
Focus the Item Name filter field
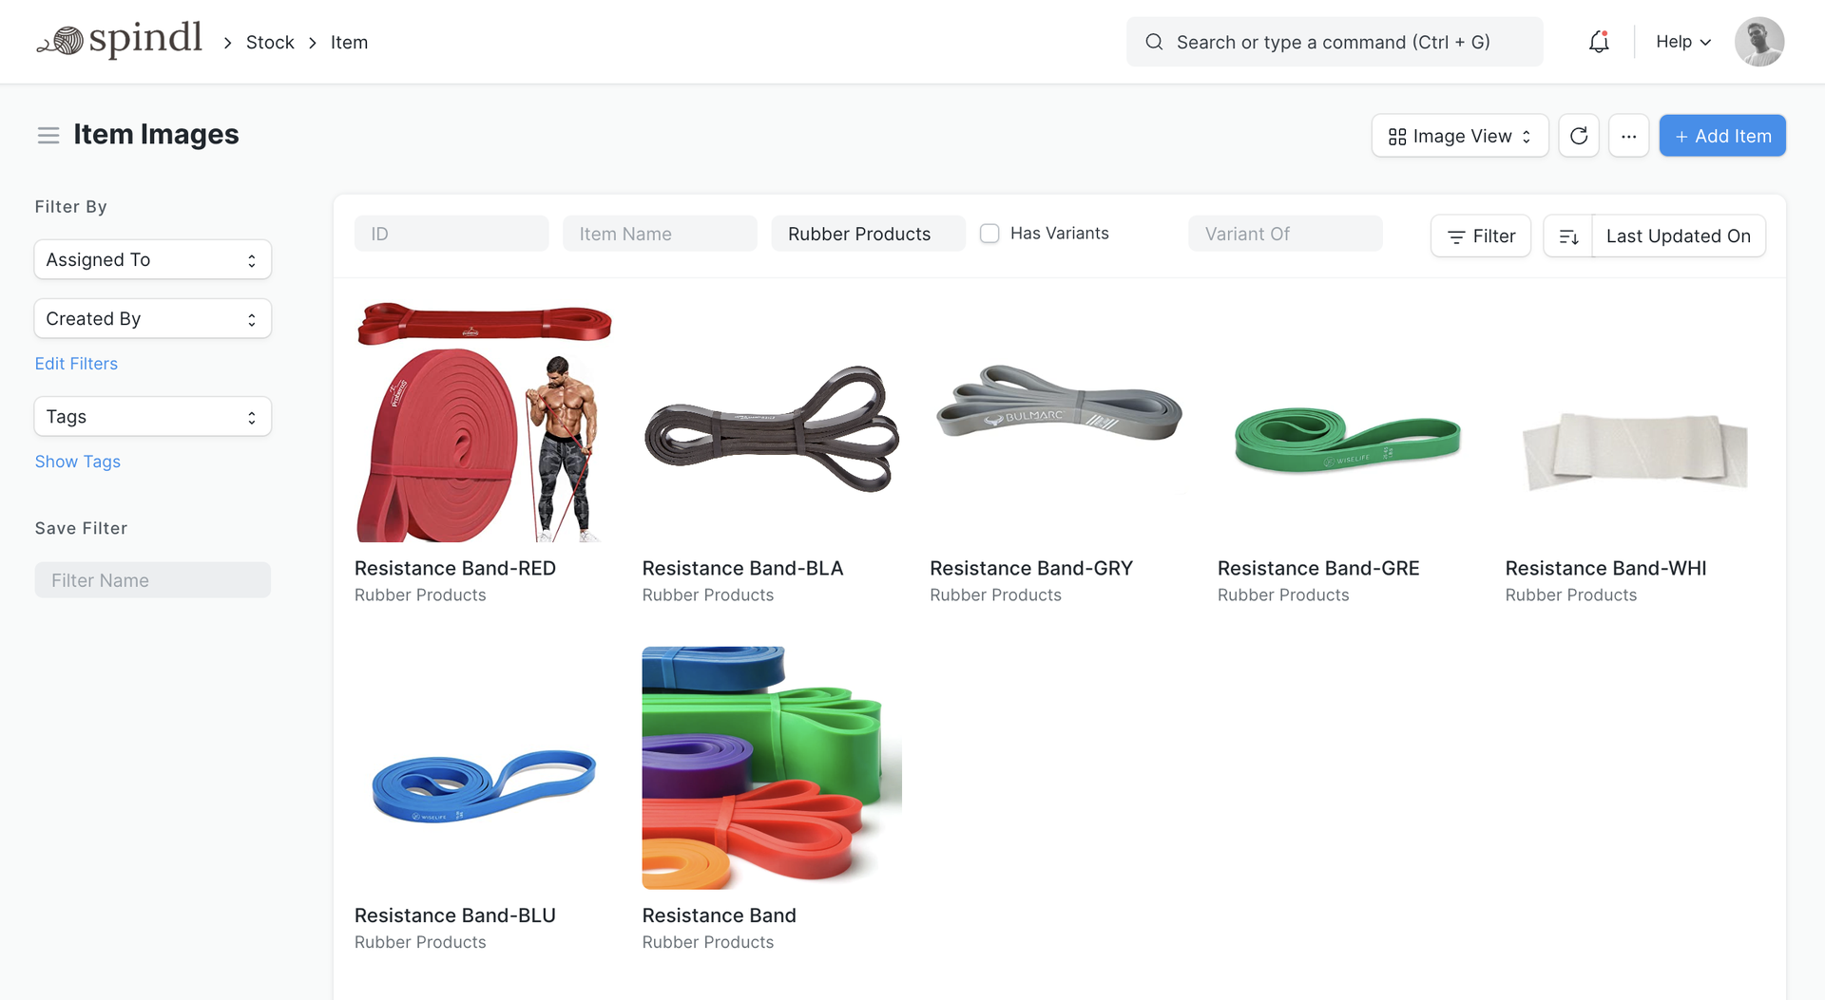[x=660, y=234]
